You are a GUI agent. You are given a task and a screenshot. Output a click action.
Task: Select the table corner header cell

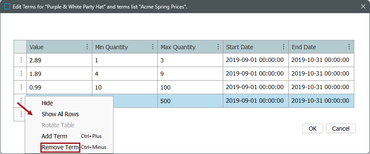pyautogui.click(x=20, y=47)
